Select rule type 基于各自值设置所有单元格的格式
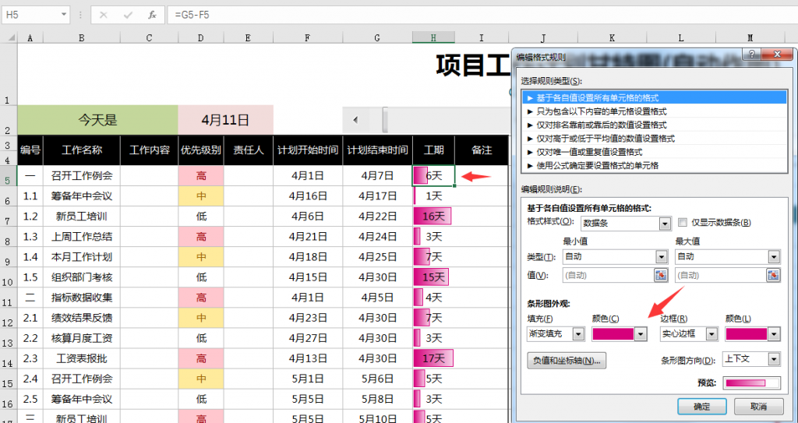 pos(654,97)
